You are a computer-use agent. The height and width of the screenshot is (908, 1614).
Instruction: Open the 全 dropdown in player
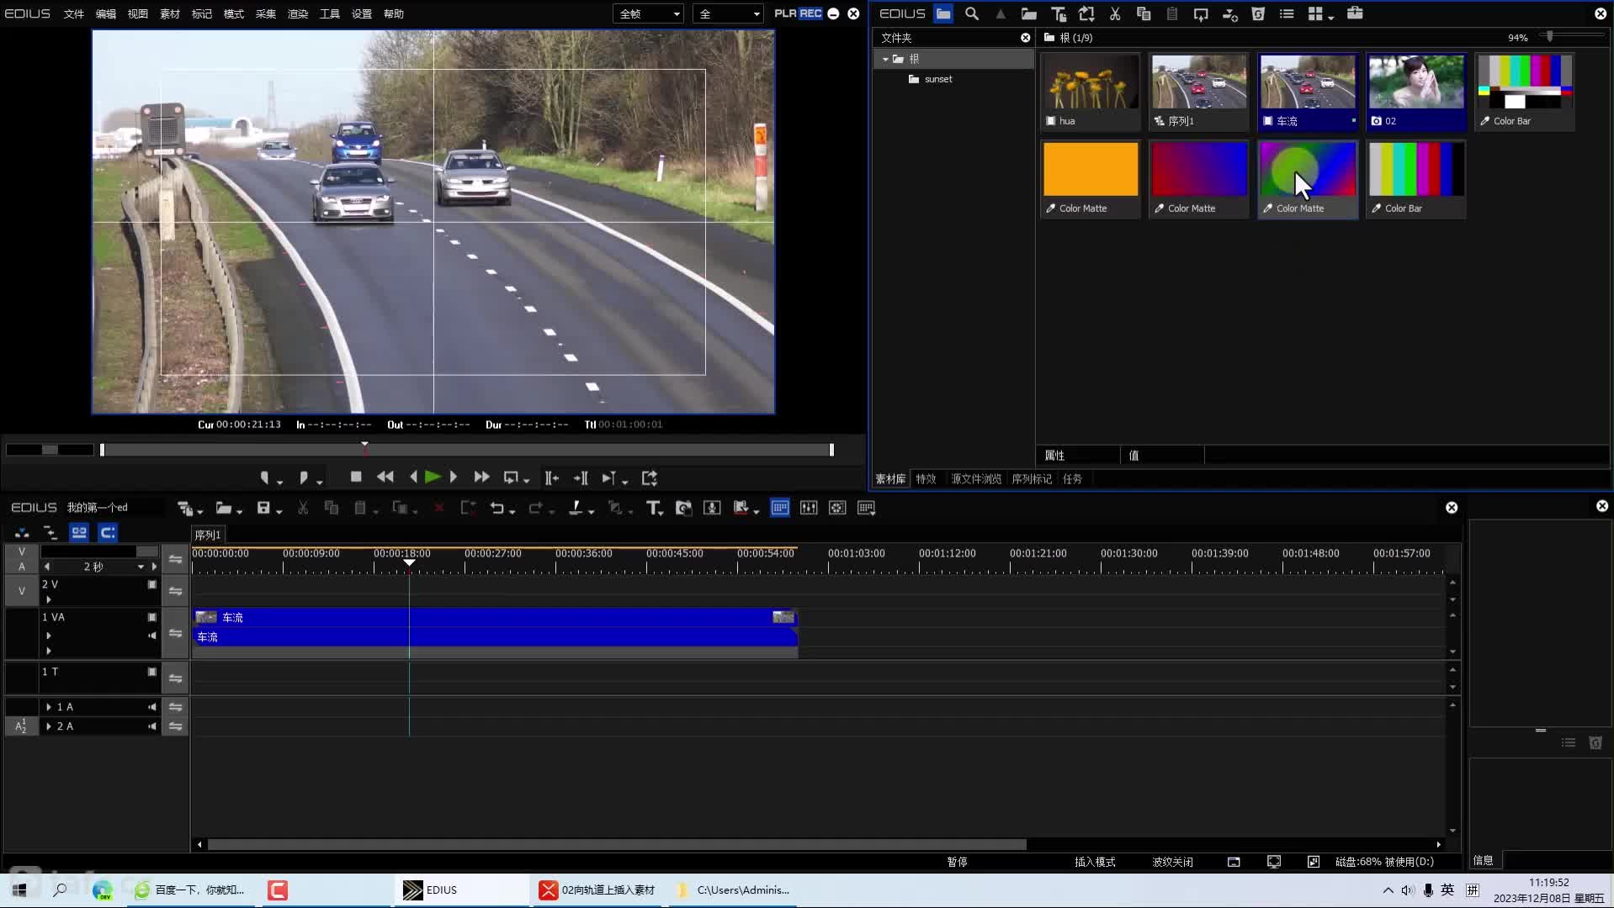[729, 13]
